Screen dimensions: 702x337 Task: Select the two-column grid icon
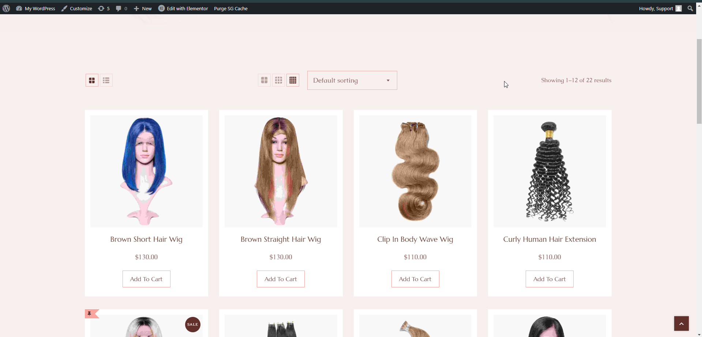click(x=264, y=80)
